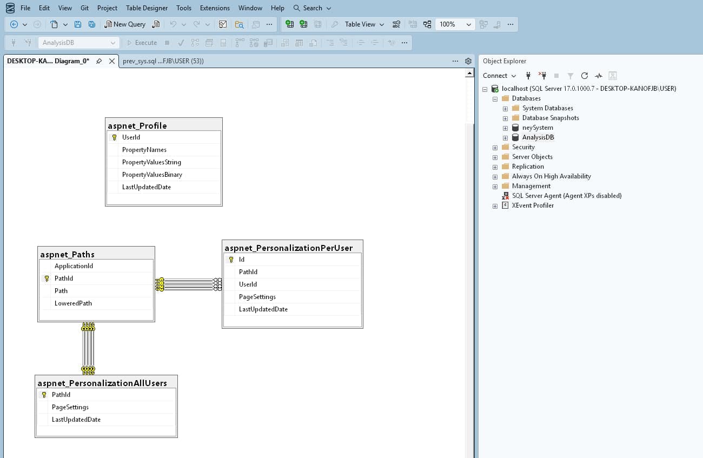This screenshot has width=703, height=458.
Task: Collapse the Databases folder node
Action: tap(494, 98)
